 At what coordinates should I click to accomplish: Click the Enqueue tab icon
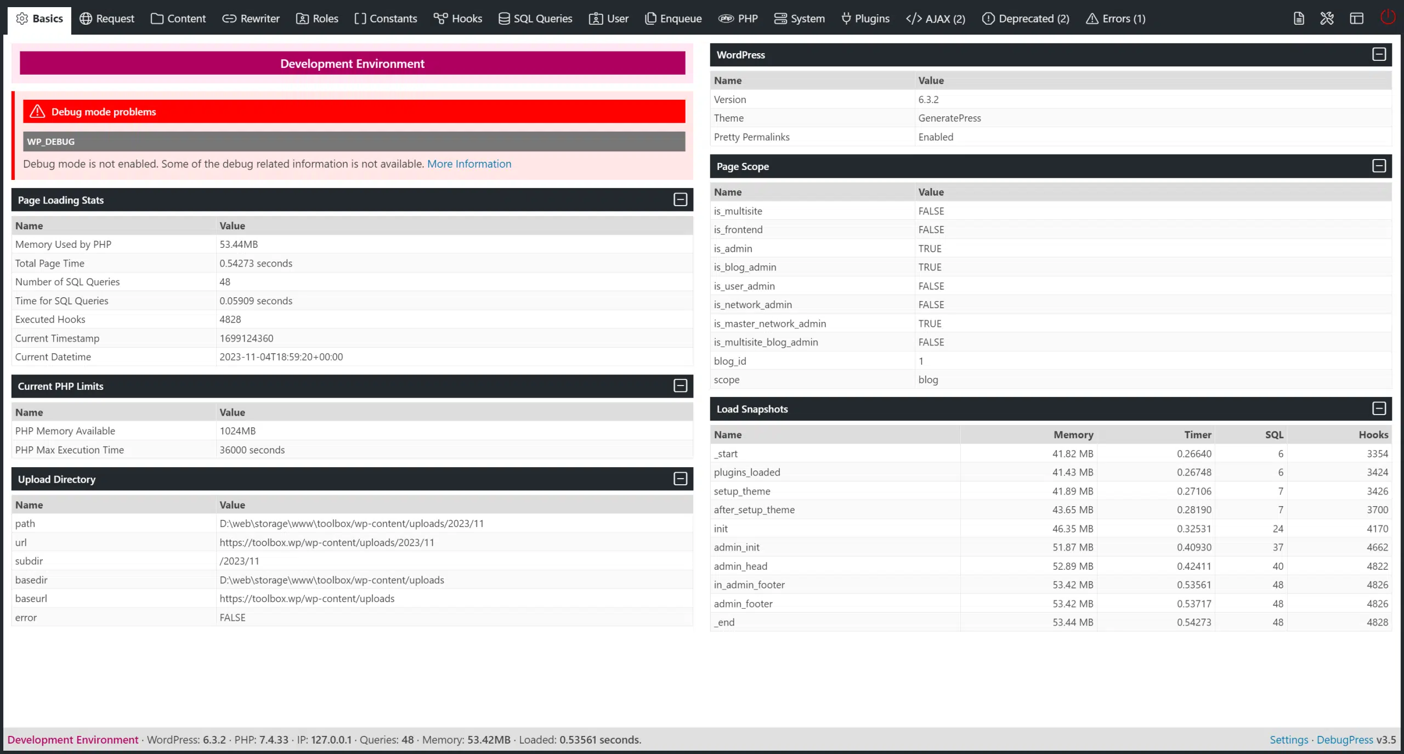click(650, 19)
